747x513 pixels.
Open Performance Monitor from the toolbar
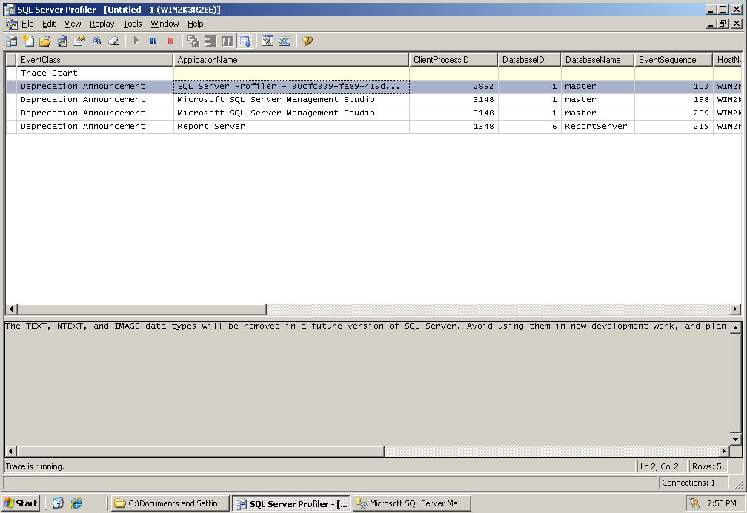[285, 41]
